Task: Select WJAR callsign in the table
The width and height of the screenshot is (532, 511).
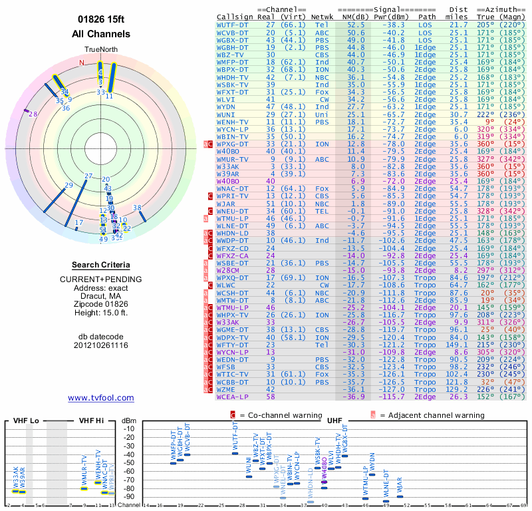Action: click(225, 204)
